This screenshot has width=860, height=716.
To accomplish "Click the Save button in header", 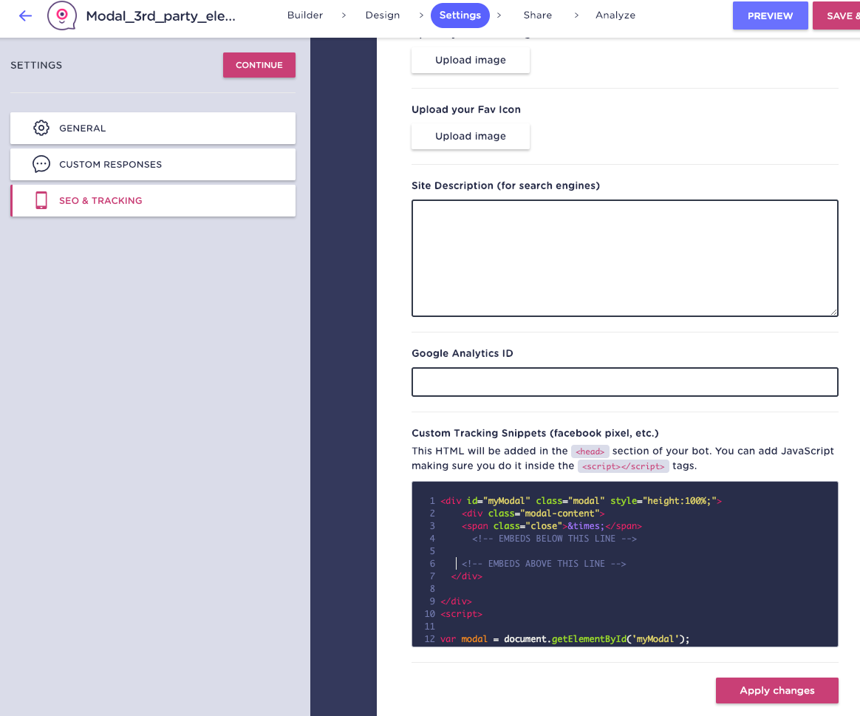I will [x=838, y=16].
